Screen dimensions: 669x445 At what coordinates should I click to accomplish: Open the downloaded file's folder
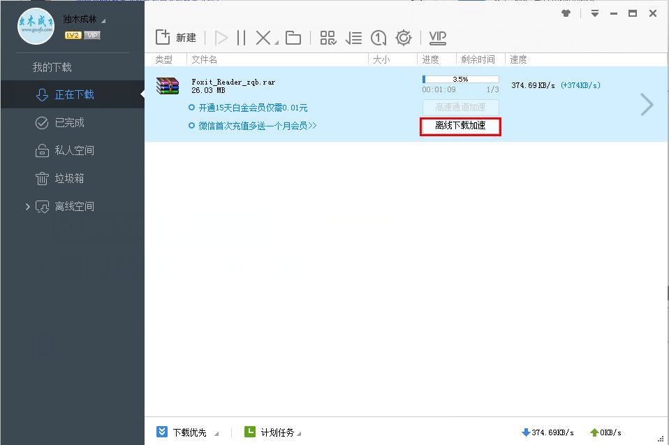pos(293,38)
